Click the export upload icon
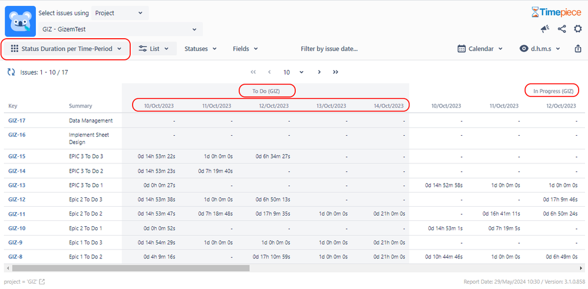The width and height of the screenshot is (588, 289). [578, 49]
